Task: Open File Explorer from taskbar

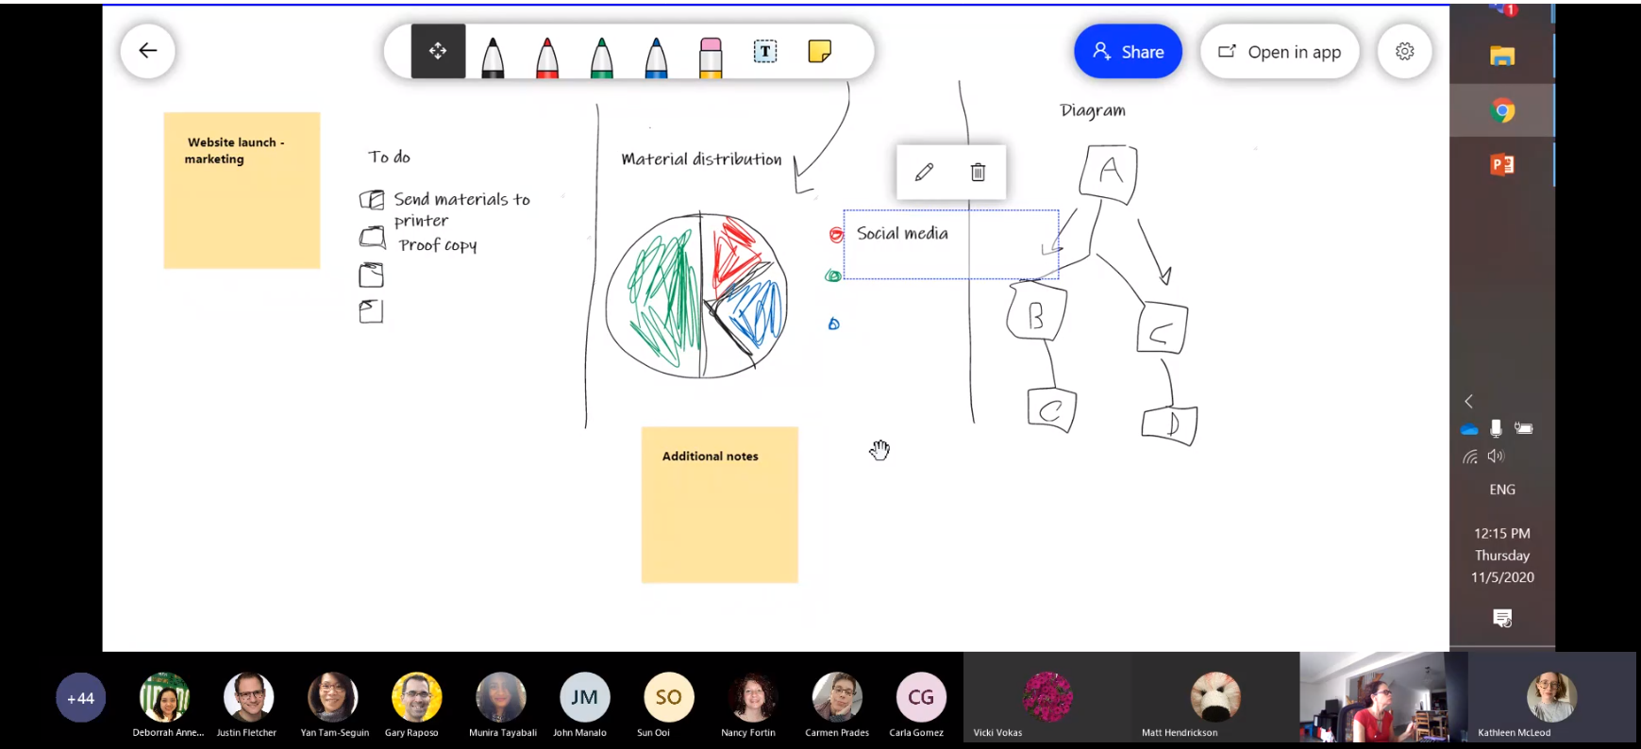Action: pos(1502,56)
